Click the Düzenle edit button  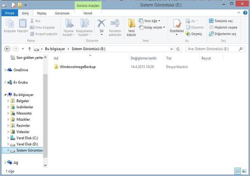tap(195, 27)
